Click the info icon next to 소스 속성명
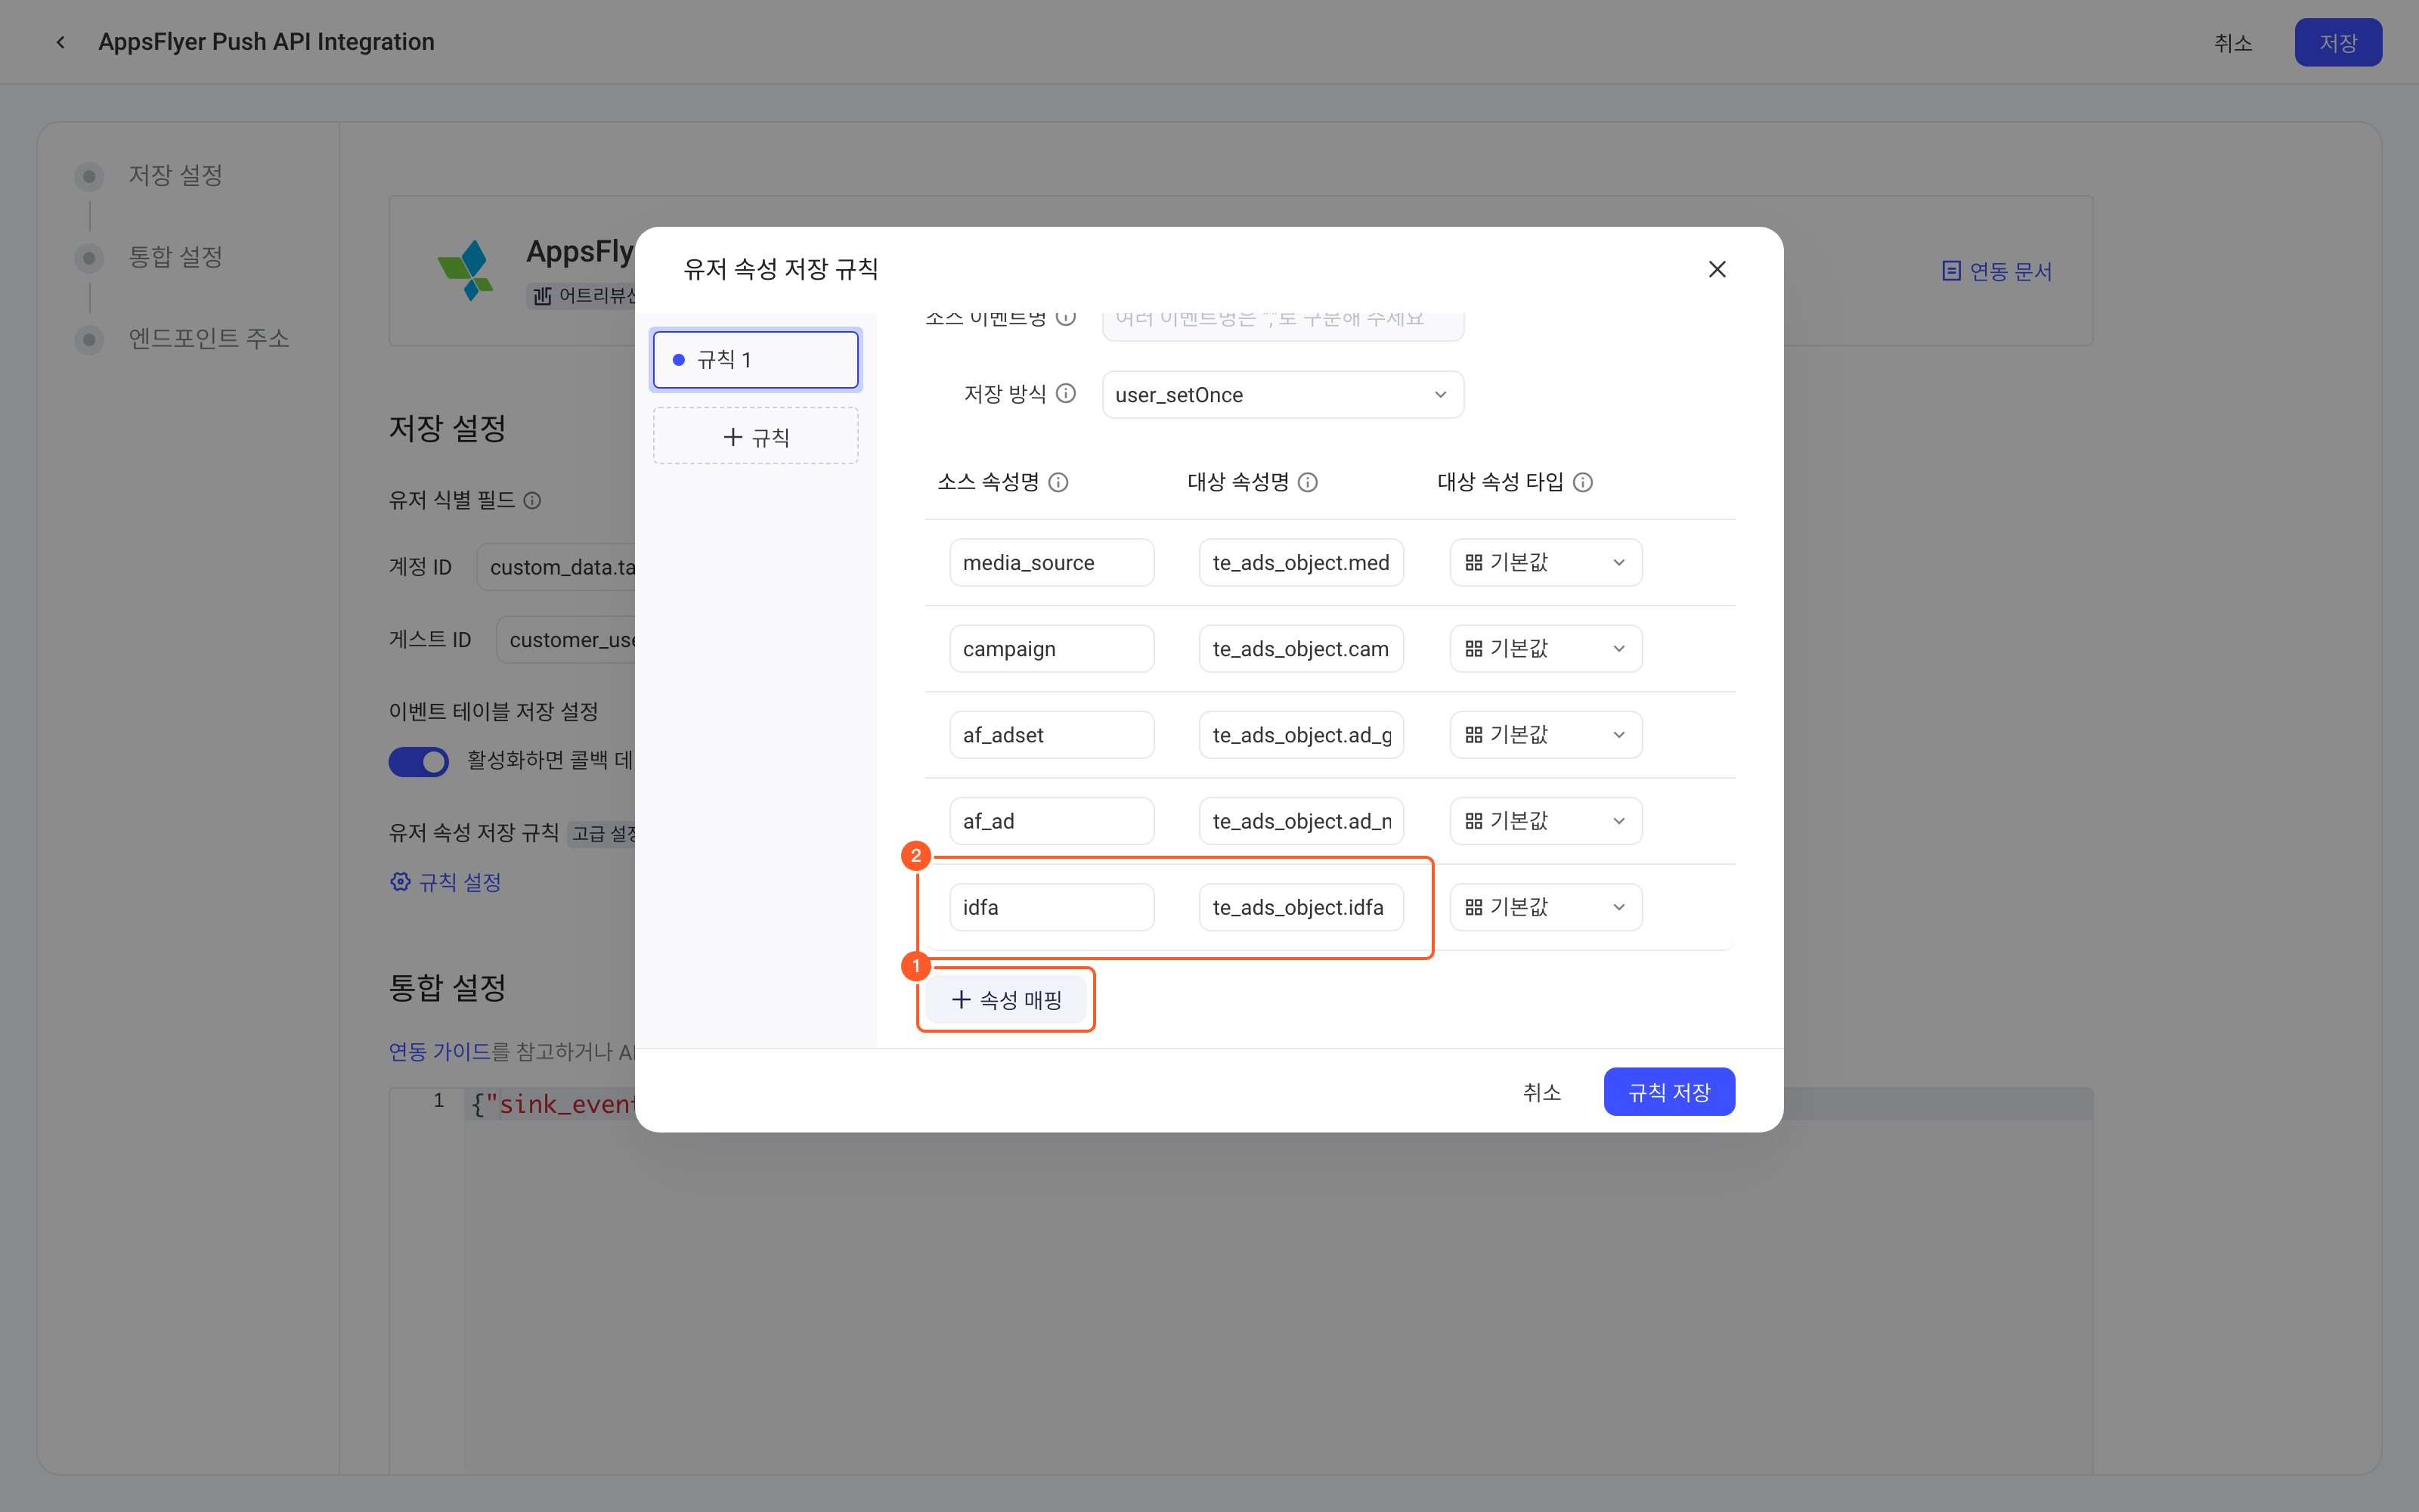Image resolution: width=2419 pixels, height=1512 pixels. tap(1058, 482)
